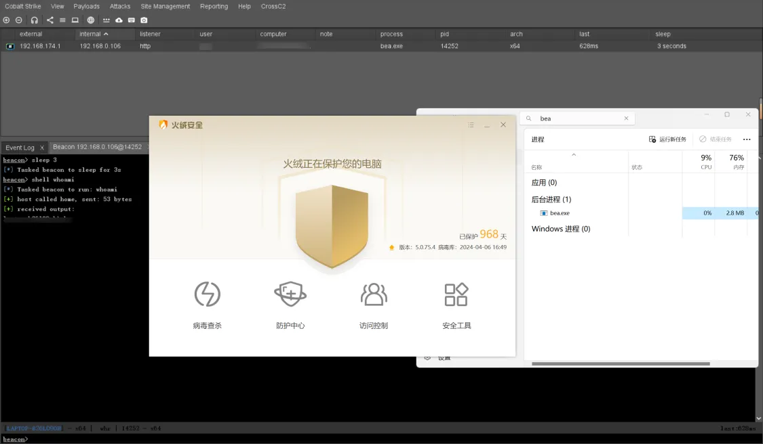Viewport: 763px width, 444px height.
Task: Click the search magnifier in Task Manager
Action: pos(528,118)
